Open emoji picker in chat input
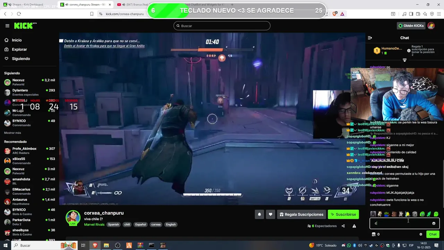 [434, 223]
